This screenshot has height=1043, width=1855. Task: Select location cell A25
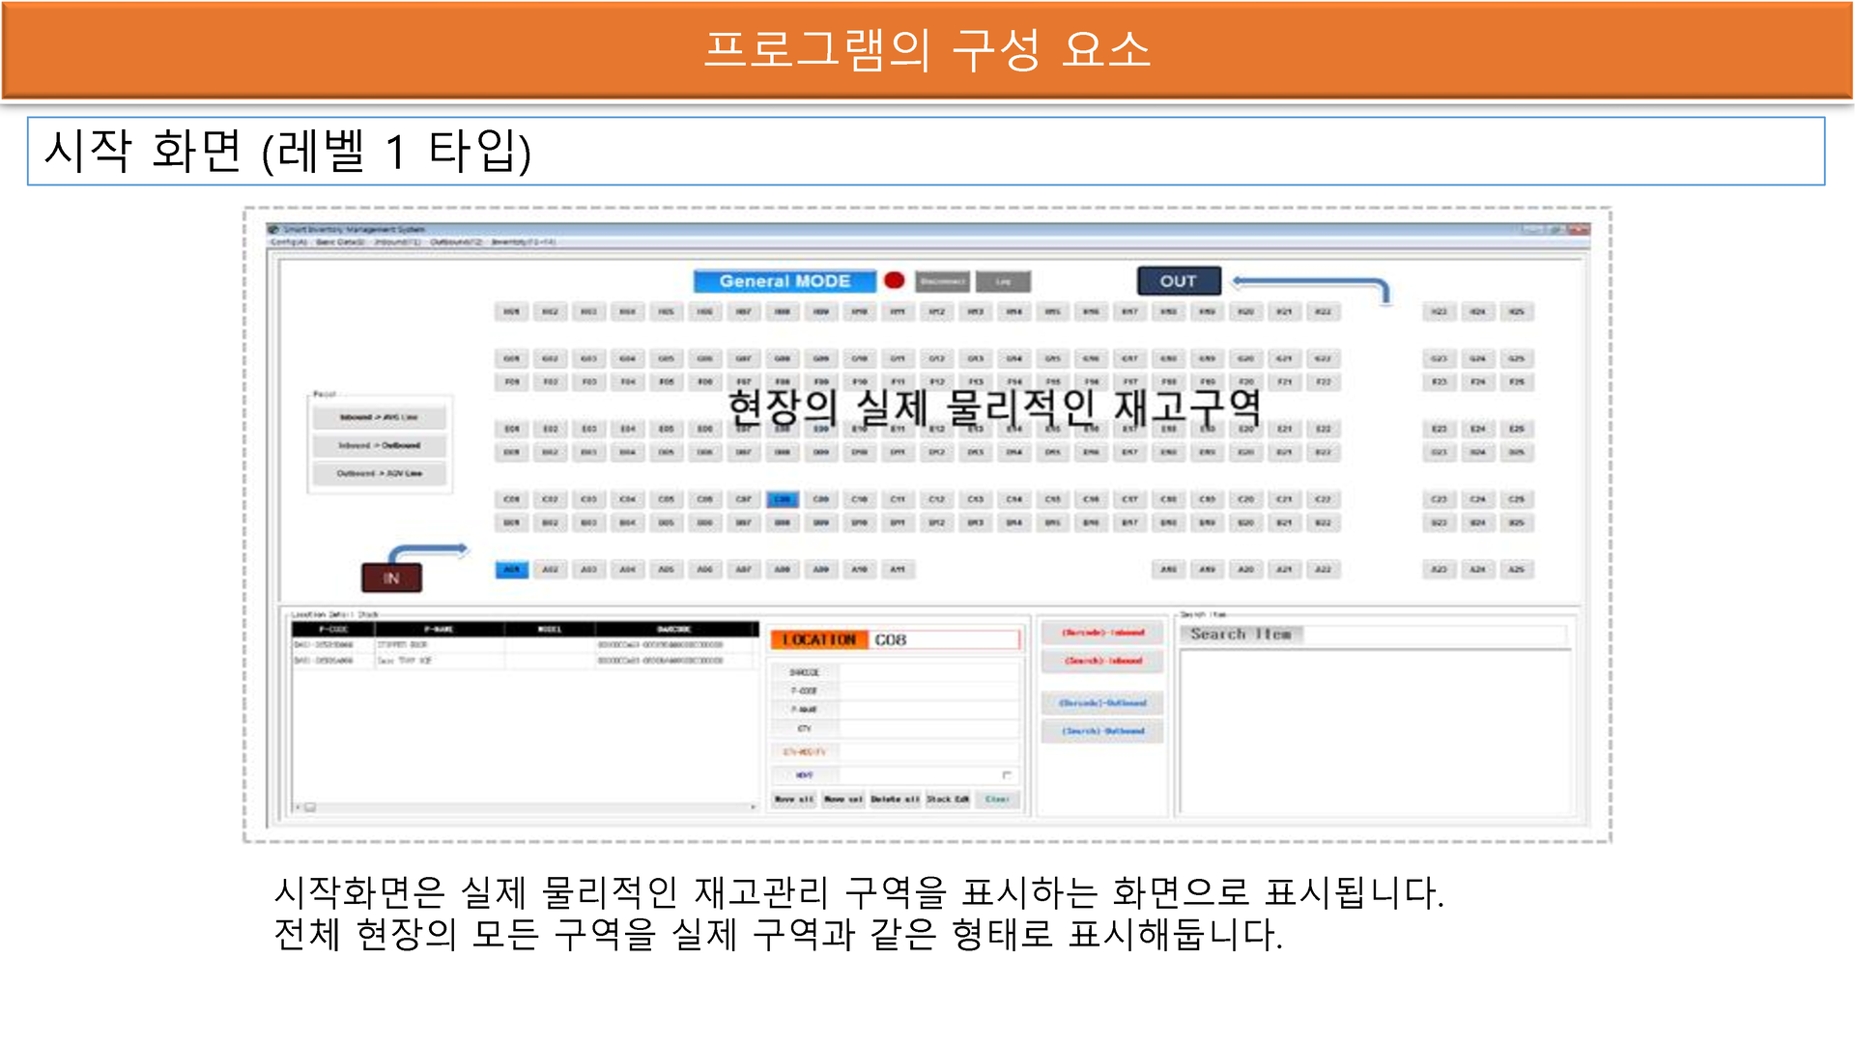tap(1517, 570)
